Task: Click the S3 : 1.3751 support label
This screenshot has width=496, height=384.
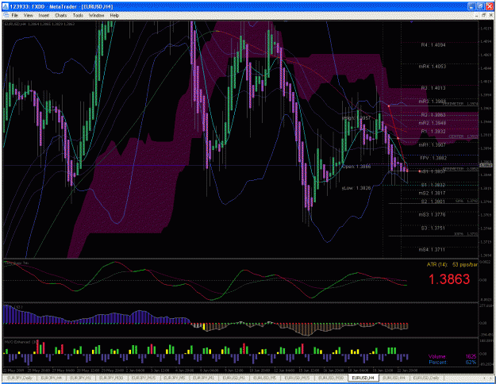Action: click(x=433, y=228)
